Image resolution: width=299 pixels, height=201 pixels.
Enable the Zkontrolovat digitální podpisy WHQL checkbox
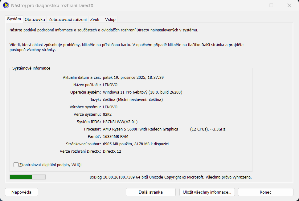16,165
